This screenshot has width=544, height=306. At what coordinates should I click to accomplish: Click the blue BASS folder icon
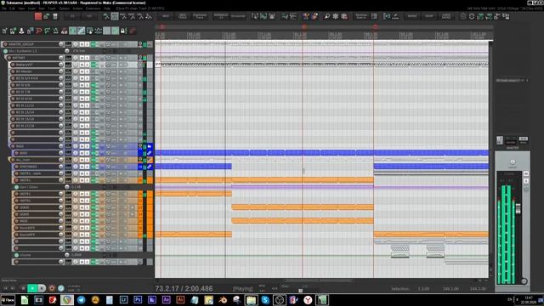pyautogui.click(x=150, y=146)
